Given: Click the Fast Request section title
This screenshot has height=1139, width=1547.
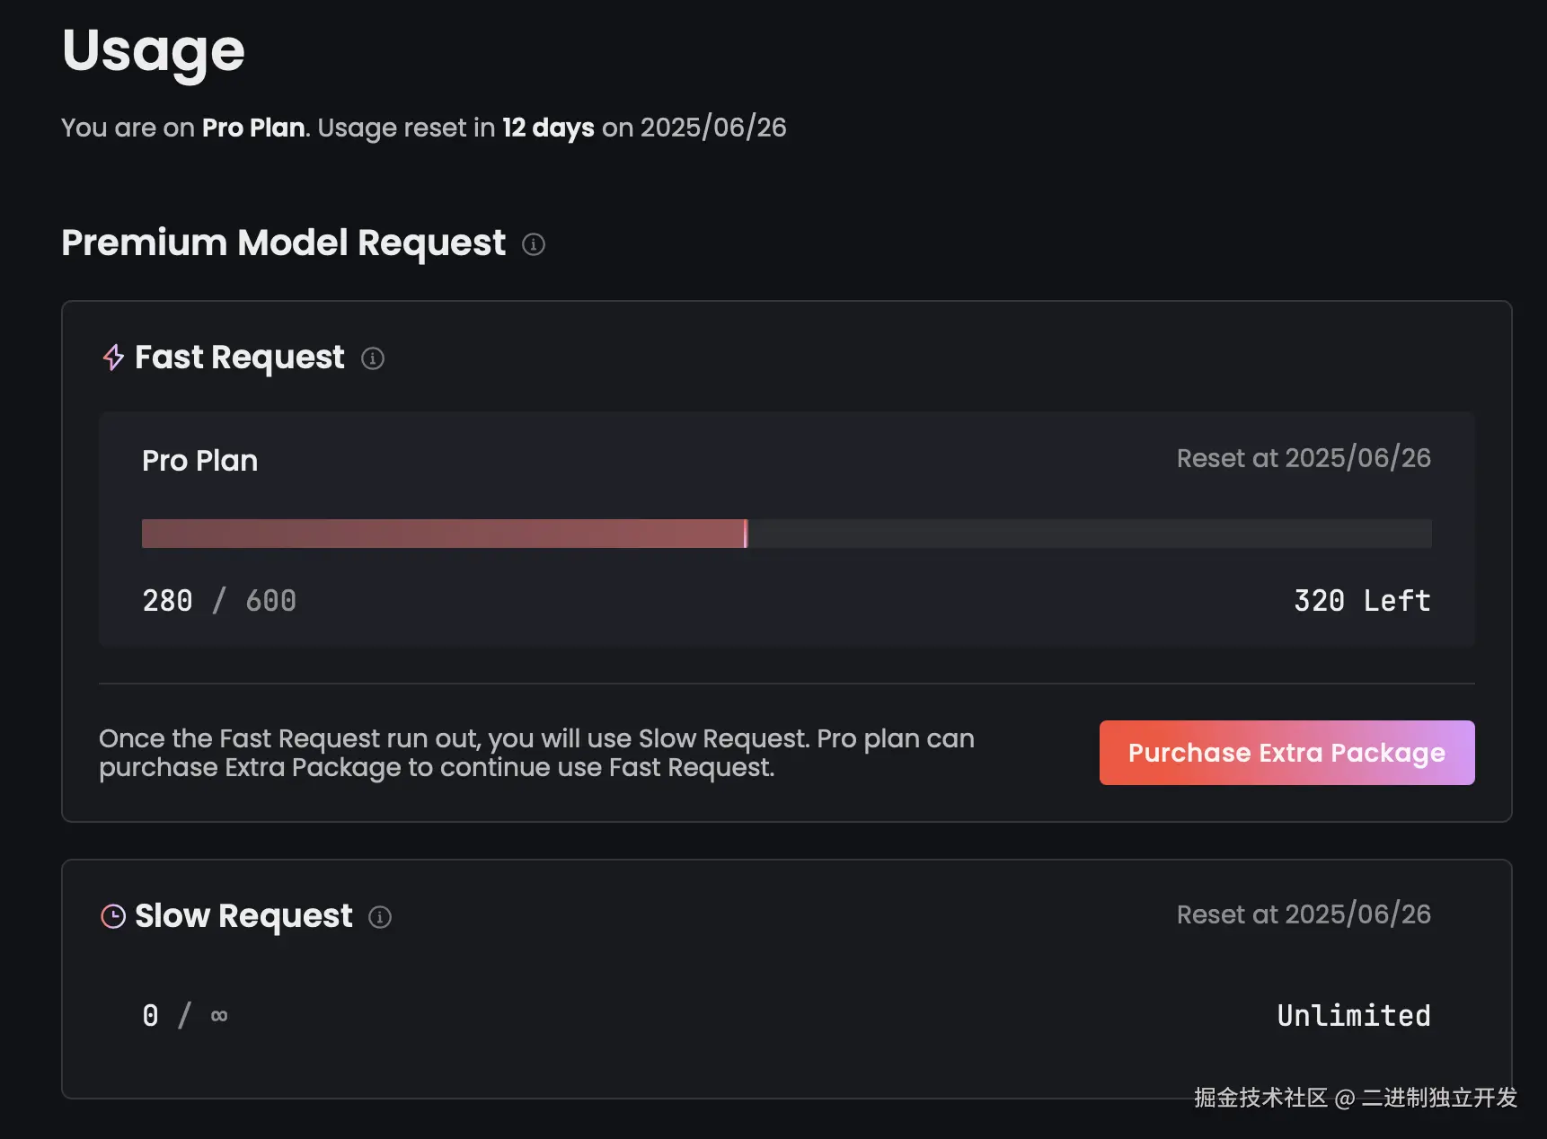Looking at the screenshot, I should coord(240,358).
